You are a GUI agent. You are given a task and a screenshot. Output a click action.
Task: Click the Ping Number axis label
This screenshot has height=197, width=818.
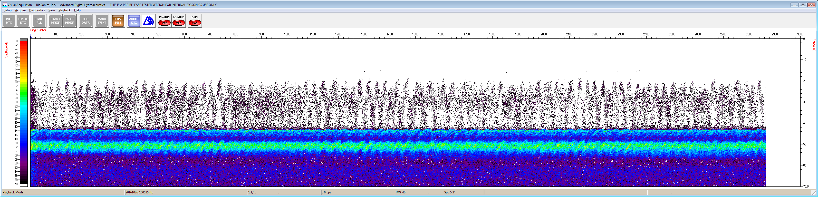[x=38, y=30]
